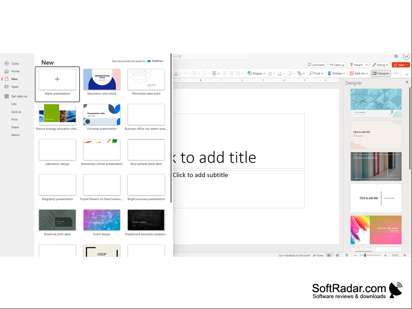
Task: Select Save as in sidebar
Action: pos(16,112)
